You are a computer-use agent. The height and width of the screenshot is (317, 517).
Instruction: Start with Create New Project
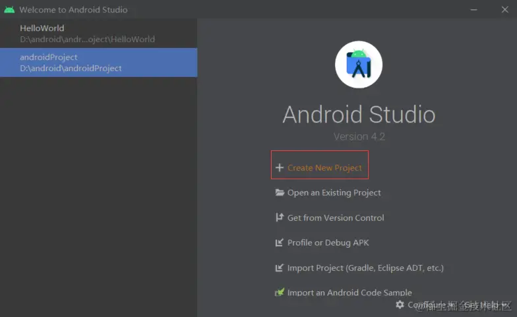click(x=324, y=167)
